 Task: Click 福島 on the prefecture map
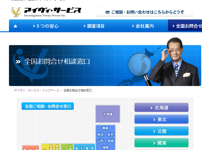[x=106, y=147]
